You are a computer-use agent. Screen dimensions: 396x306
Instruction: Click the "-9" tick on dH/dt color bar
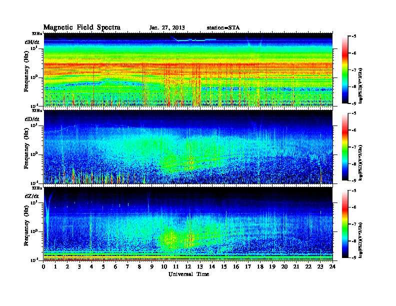pyautogui.click(x=354, y=103)
